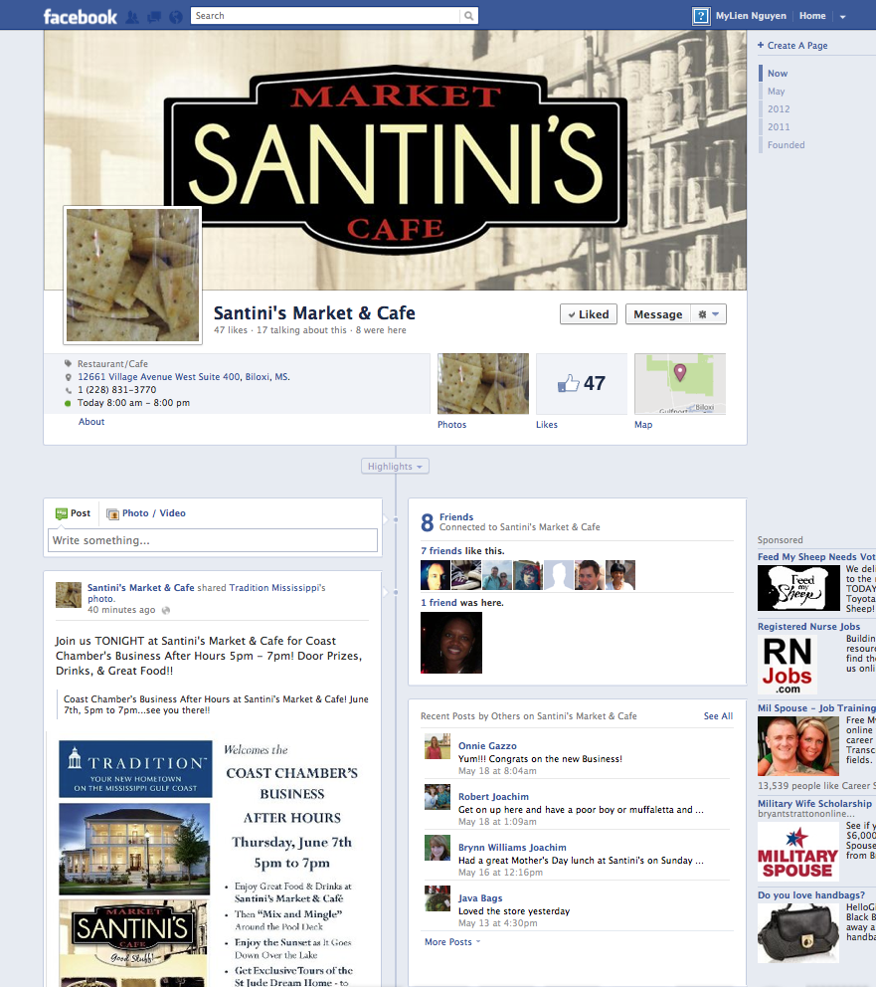Jump to 2011 on the timeline
Image resolution: width=876 pixels, height=987 pixels.
pyautogui.click(x=779, y=126)
